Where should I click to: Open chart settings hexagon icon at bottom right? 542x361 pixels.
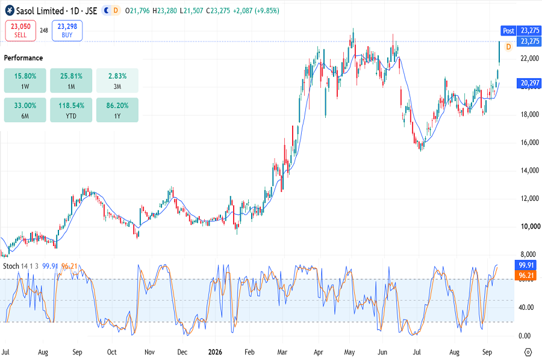tap(528, 353)
